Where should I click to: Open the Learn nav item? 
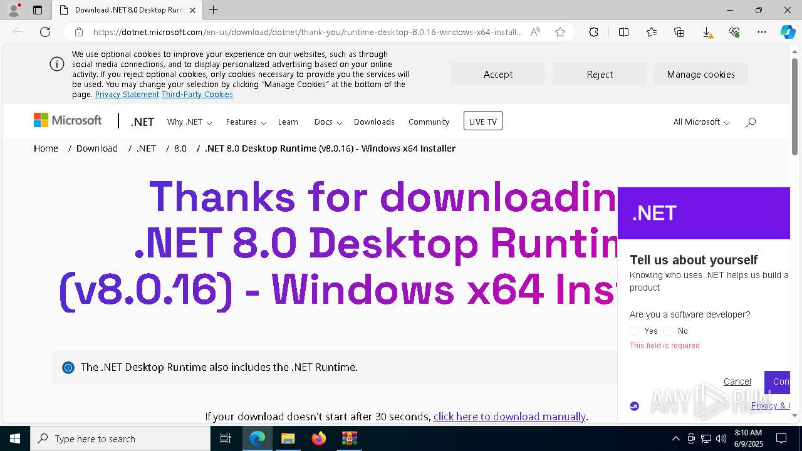click(x=288, y=122)
